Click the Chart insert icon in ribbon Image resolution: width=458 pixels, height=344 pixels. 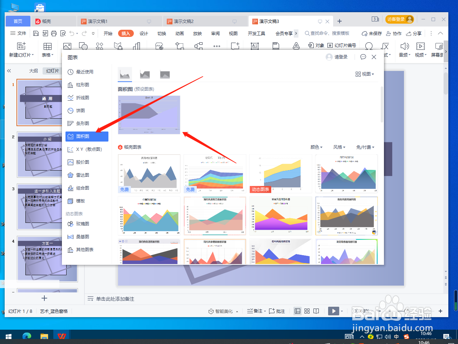(x=136, y=46)
